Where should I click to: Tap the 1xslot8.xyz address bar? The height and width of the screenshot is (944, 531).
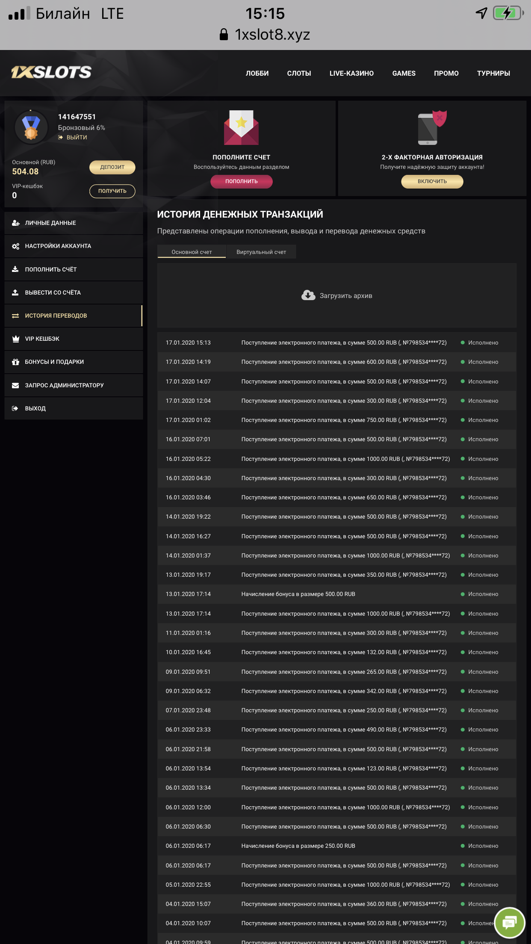click(272, 35)
